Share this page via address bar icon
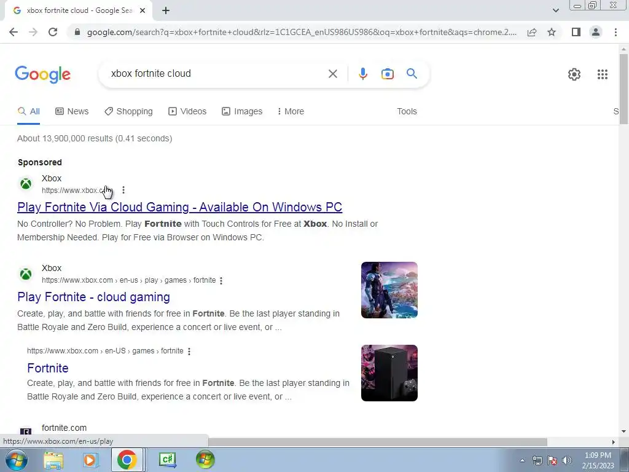This screenshot has height=472, width=629. tap(532, 32)
